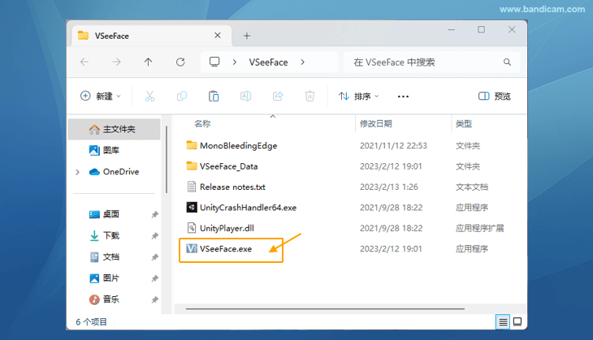The width and height of the screenshot is (593, 340).
Task: Select the date 2023/2/13 1:26
Action: [389, 187]
